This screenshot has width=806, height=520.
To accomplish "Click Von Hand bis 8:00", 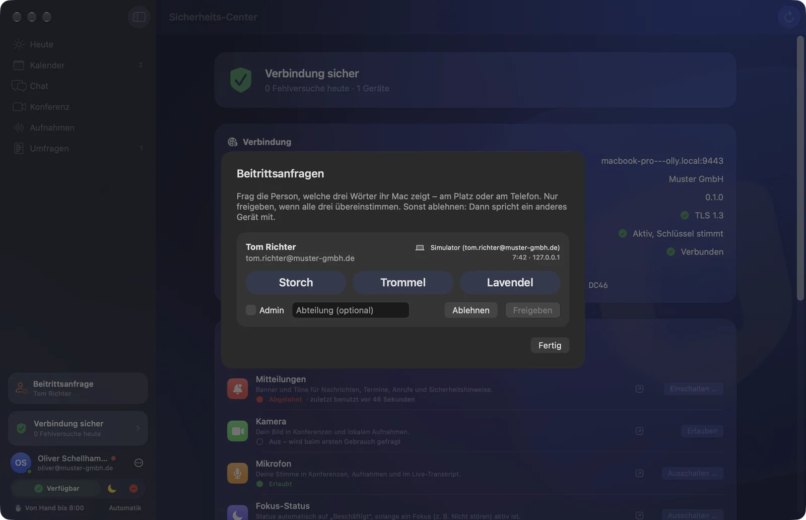I will 49,508.
